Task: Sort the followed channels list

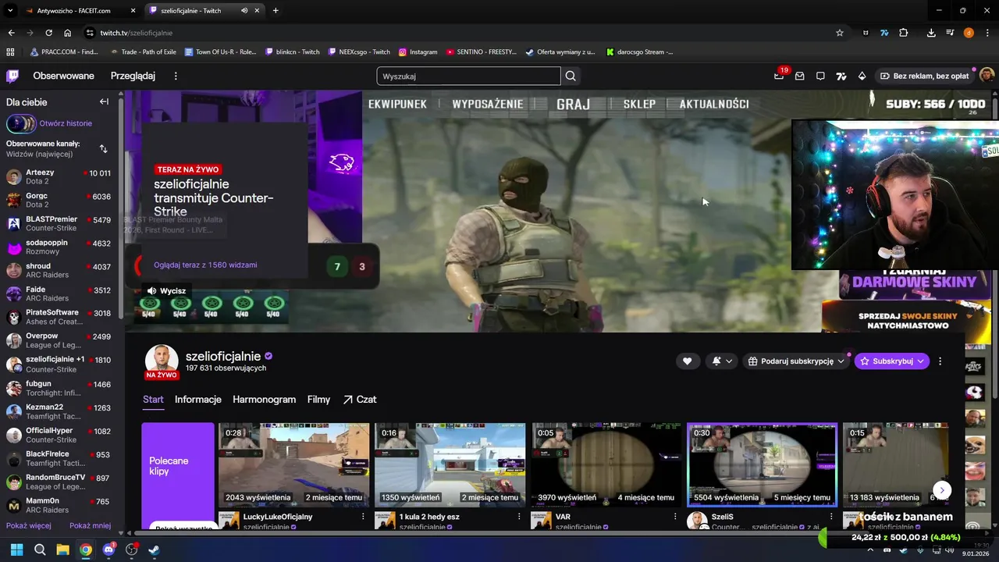Action: (x=103, y=148)
